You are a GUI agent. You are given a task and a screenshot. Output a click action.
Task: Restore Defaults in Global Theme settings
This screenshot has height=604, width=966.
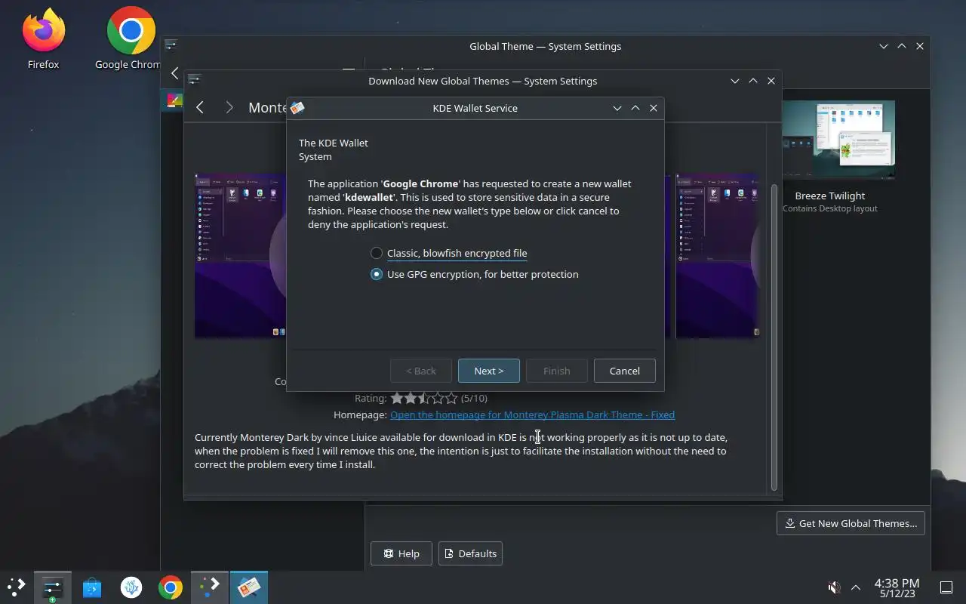[470, 553]
